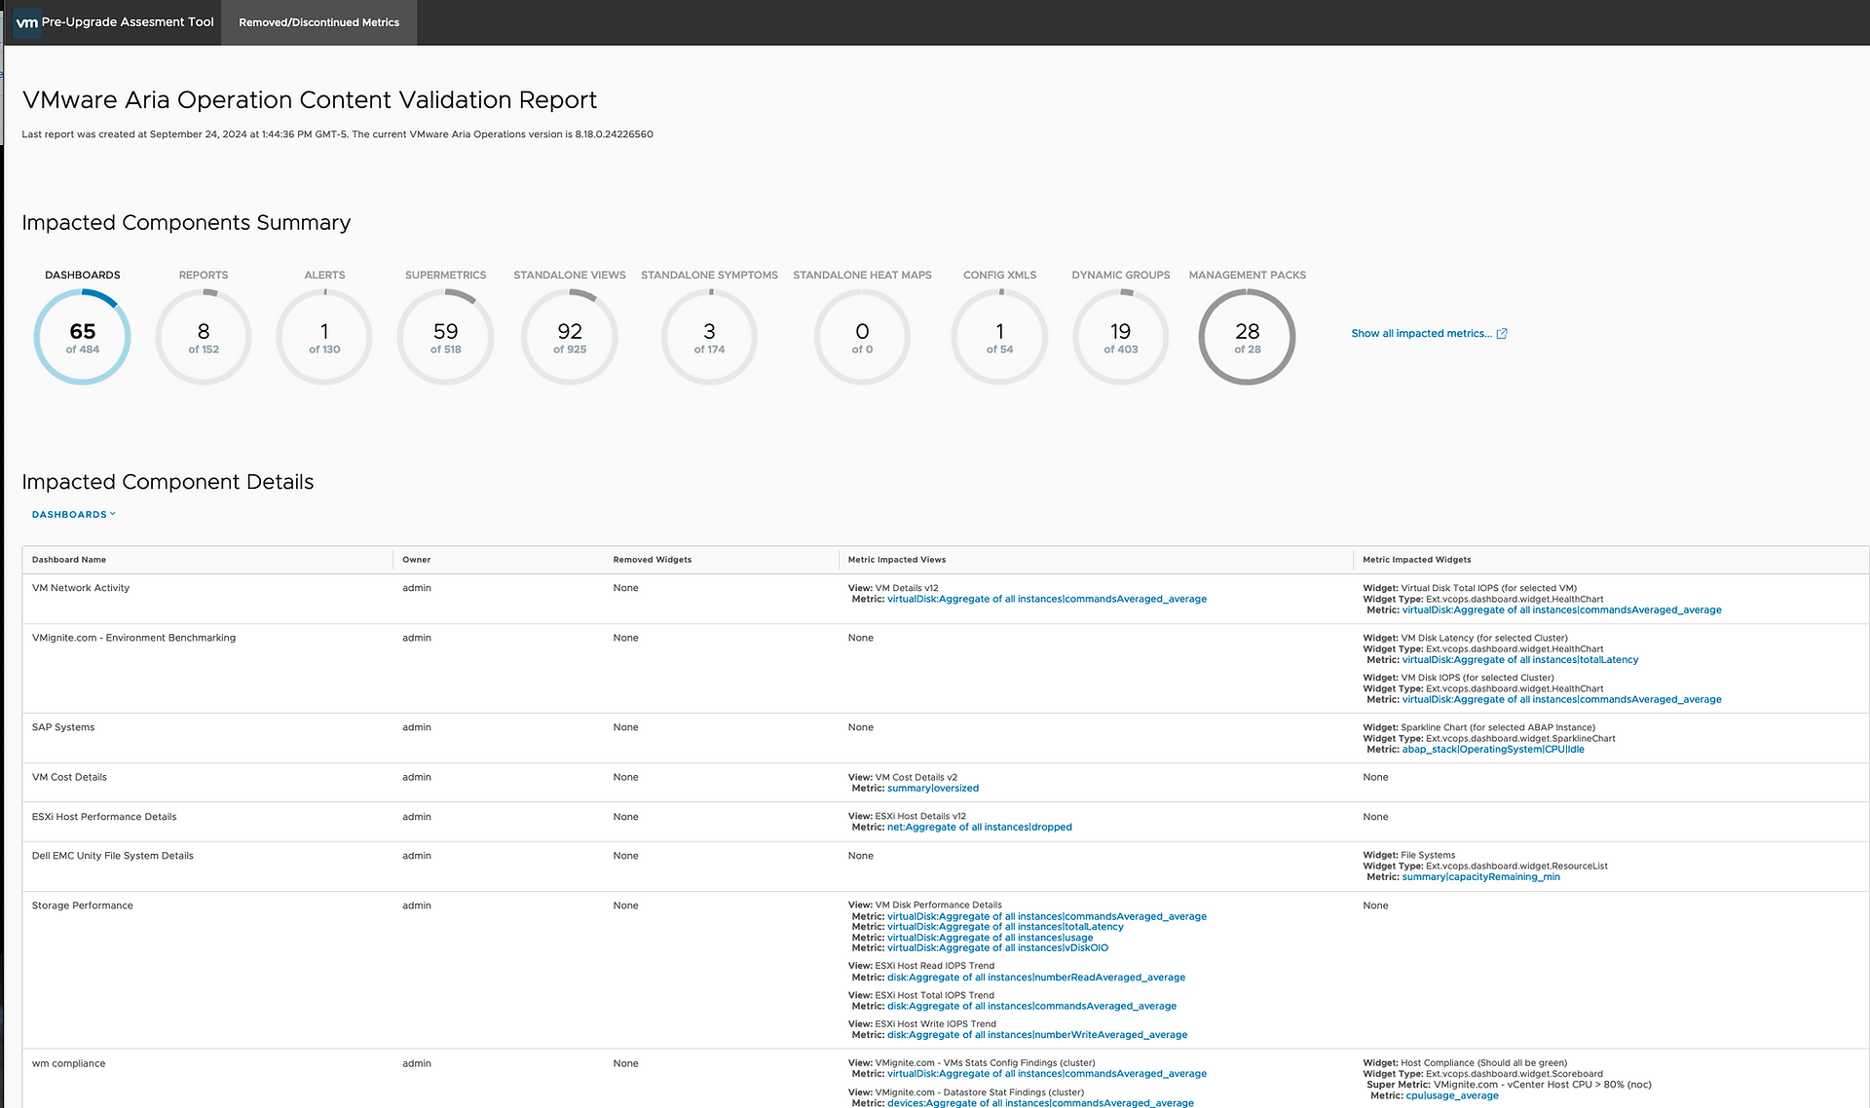Click the VMignite.com - Environment Benchmarking dashboard name

click(133, 638)
